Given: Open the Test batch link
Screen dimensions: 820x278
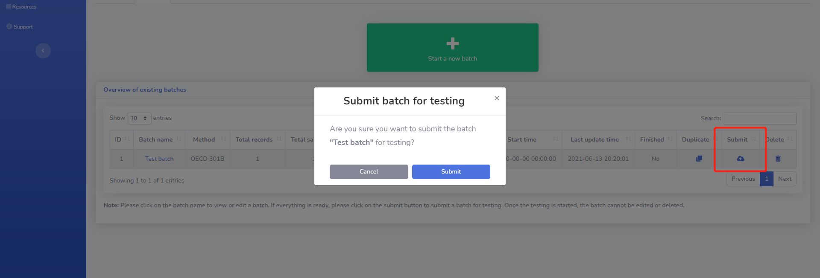Looking at the screenshot, I should pyautogui.click(x=159, y=159).
